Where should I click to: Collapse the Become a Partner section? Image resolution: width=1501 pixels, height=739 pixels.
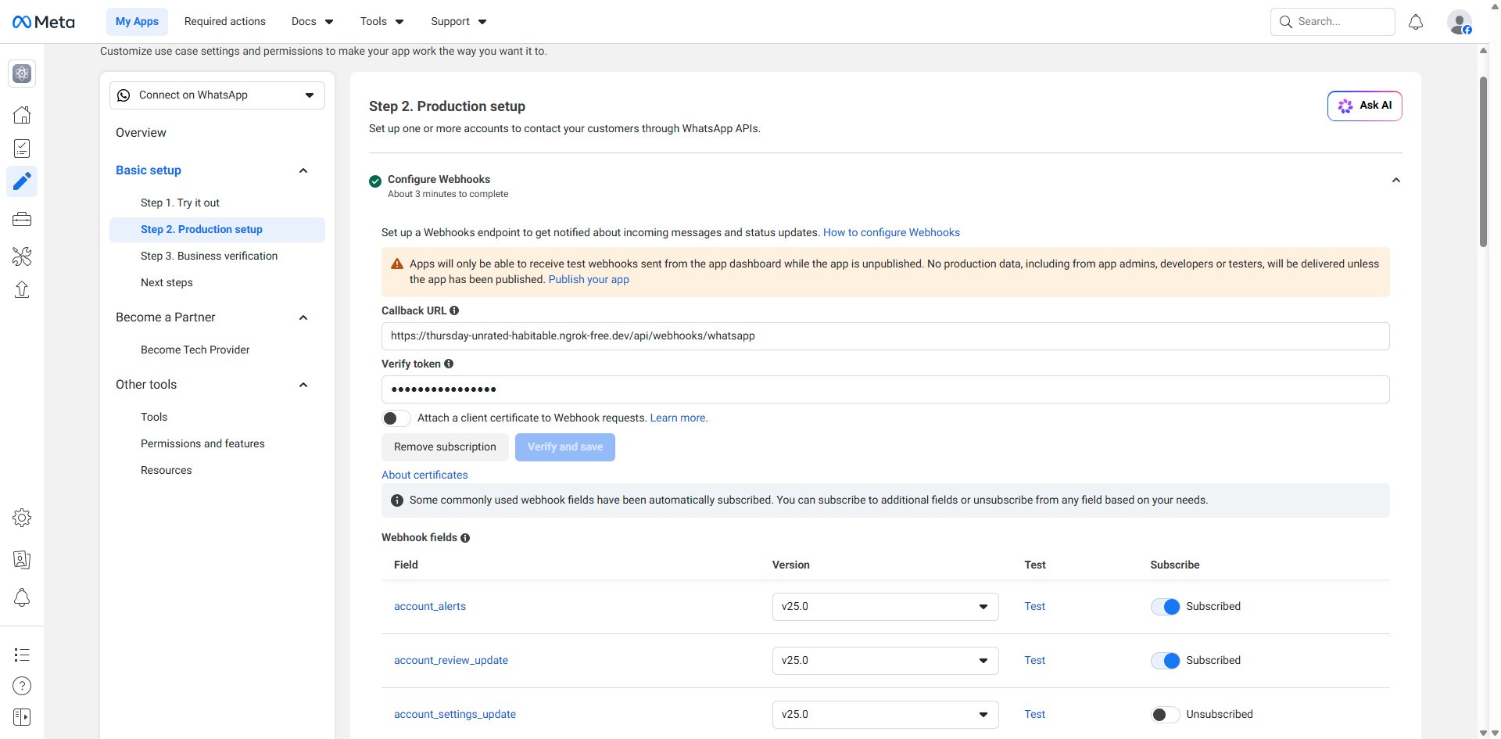click(x=303, y=317)
